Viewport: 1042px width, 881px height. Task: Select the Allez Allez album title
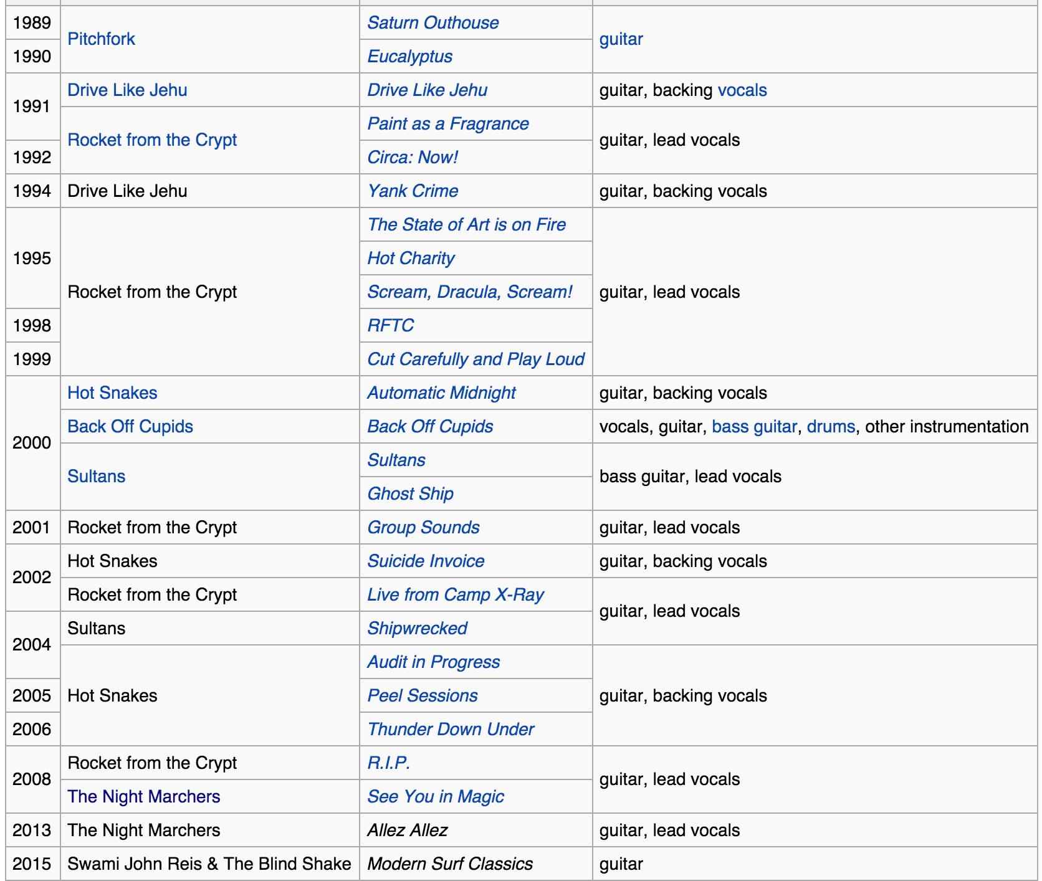click(408, 831)
